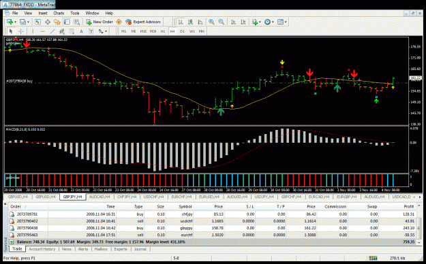Switch timeframe to M15
The height and width of the screenshot is (264, 426).
tap(143, 31)
